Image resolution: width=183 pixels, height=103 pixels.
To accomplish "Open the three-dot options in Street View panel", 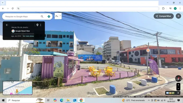I will 41,25.
